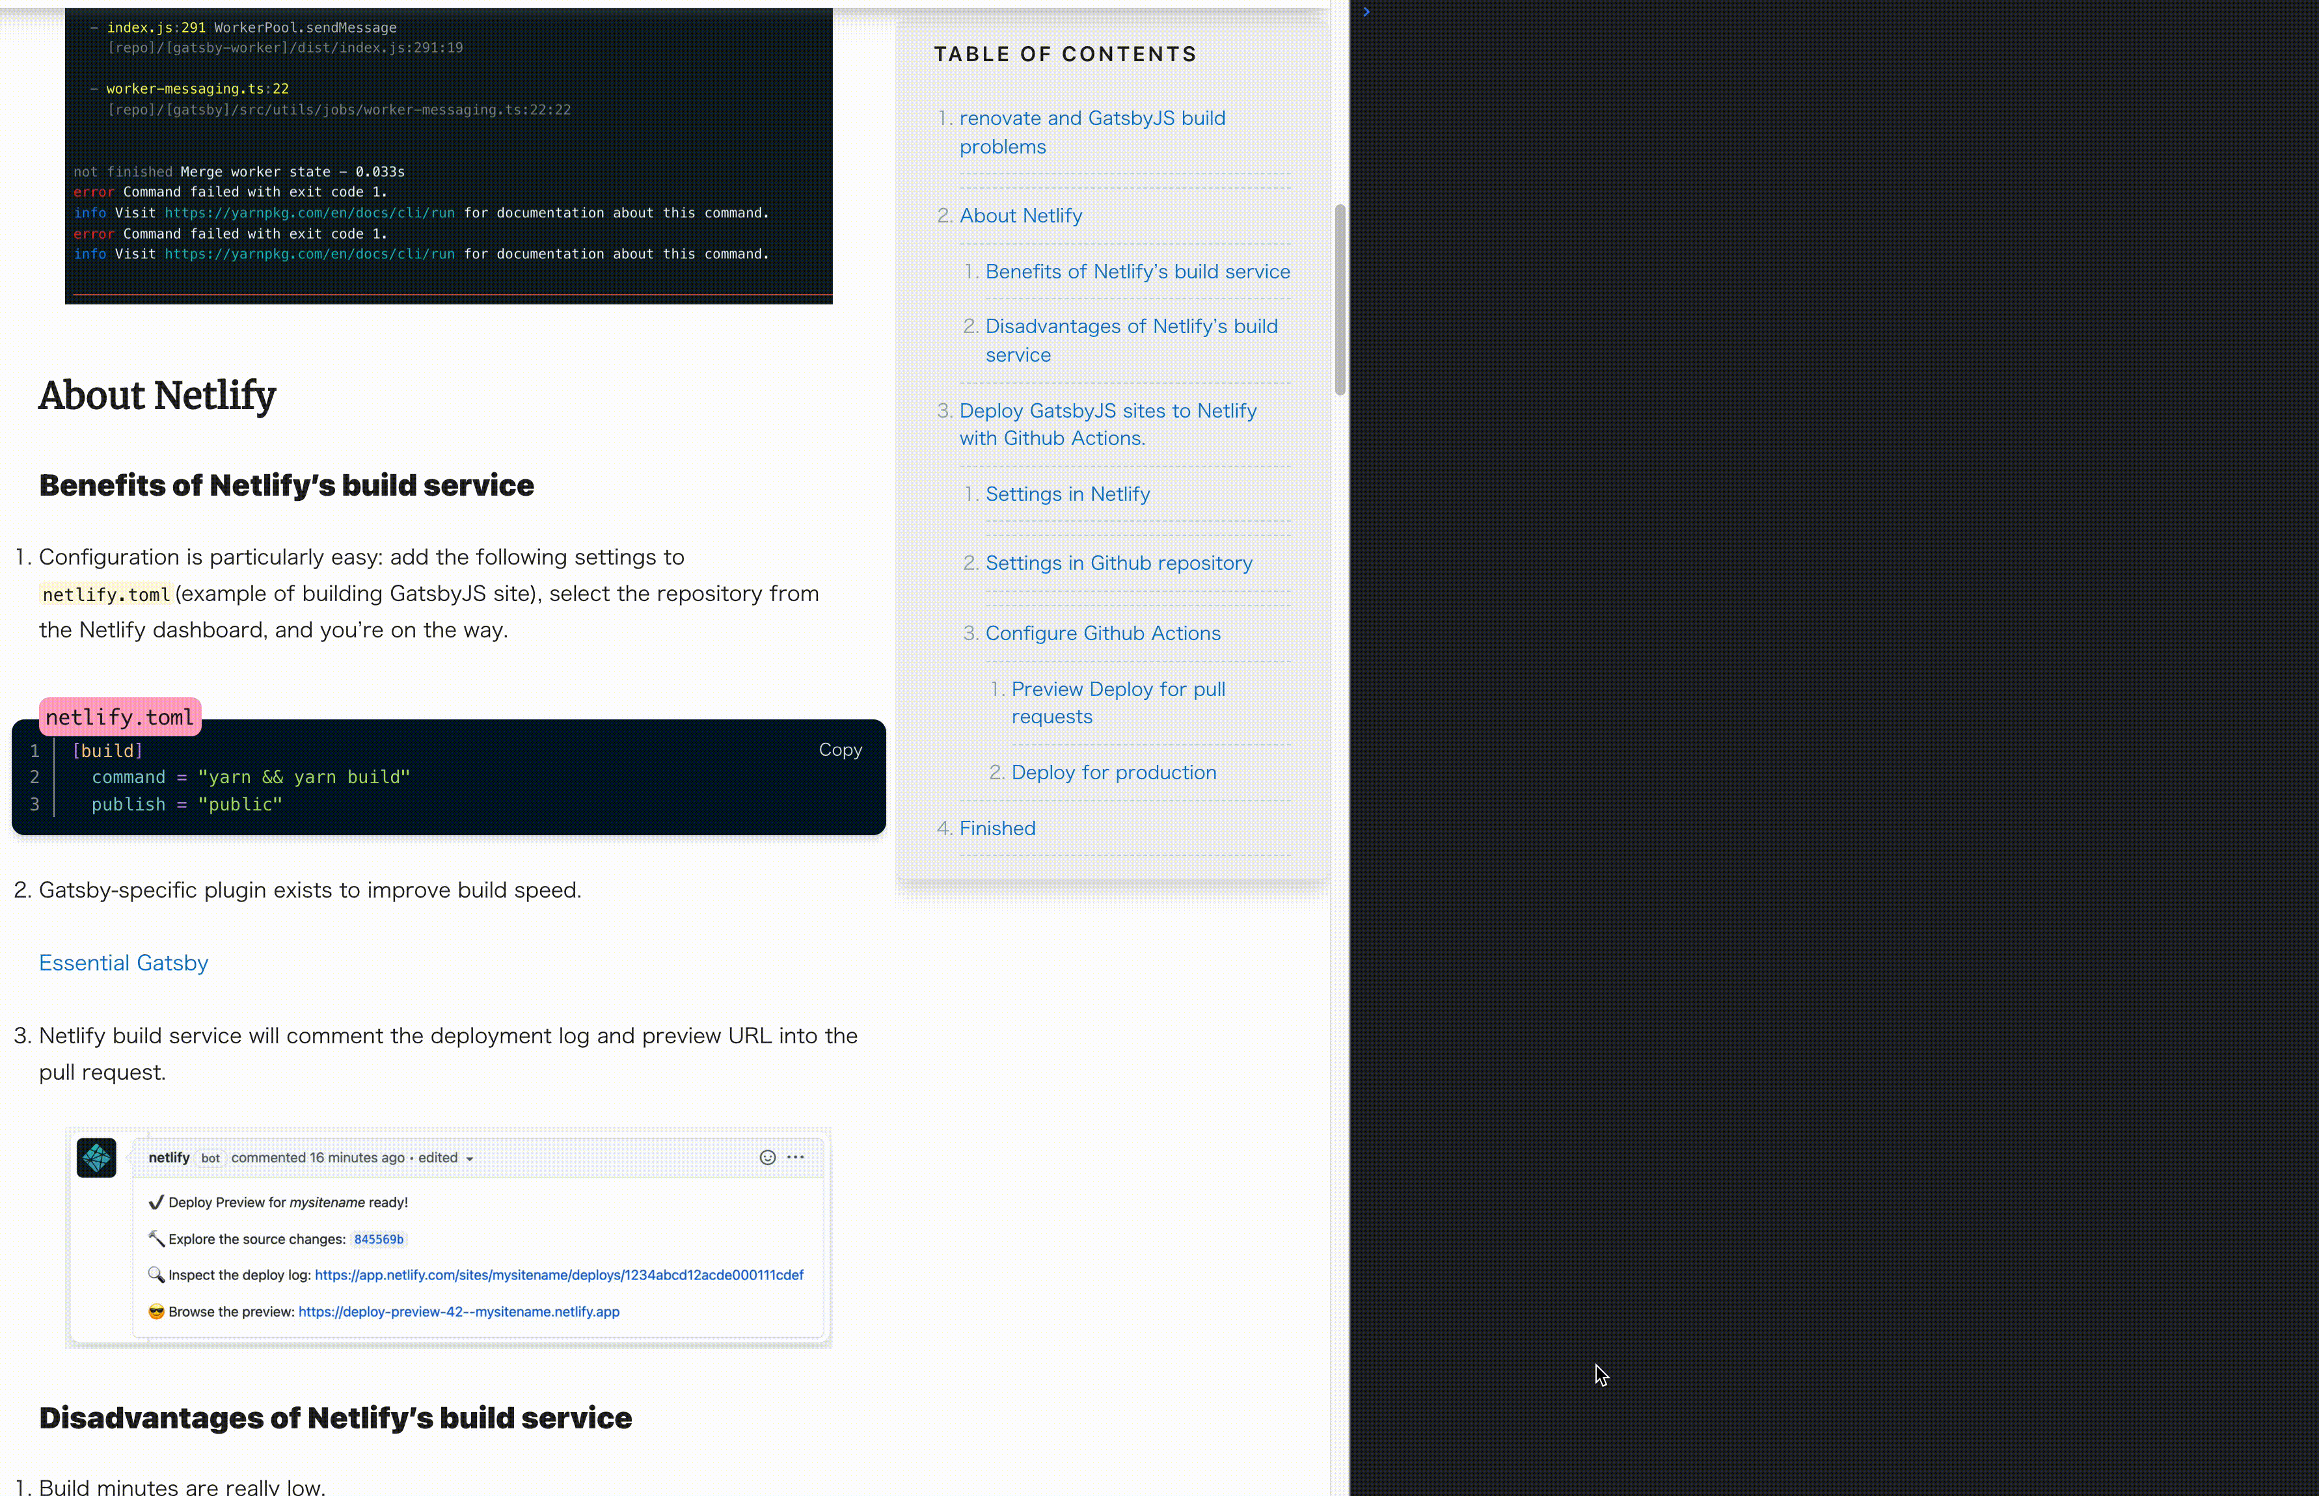Open Configure Github Actions contents entry
The width and height of the screenshot is (2319, 1496).
[x=1103, y=634]
